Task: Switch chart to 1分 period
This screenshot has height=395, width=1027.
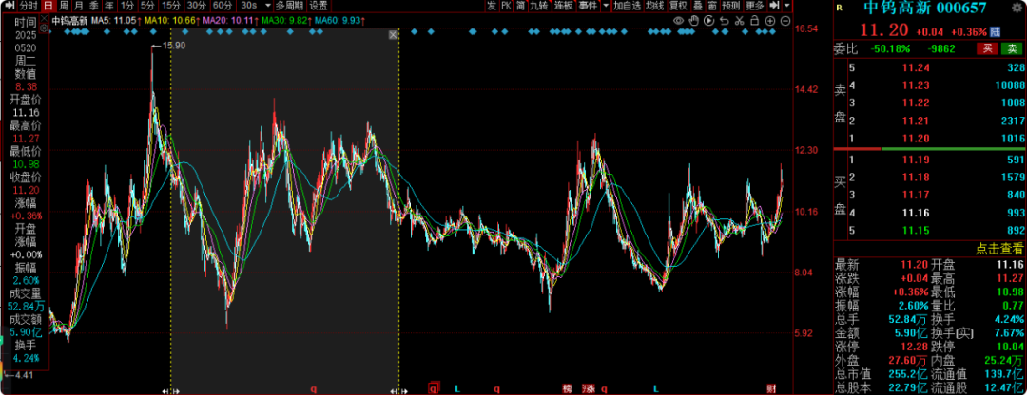Action: coord(127,6)
